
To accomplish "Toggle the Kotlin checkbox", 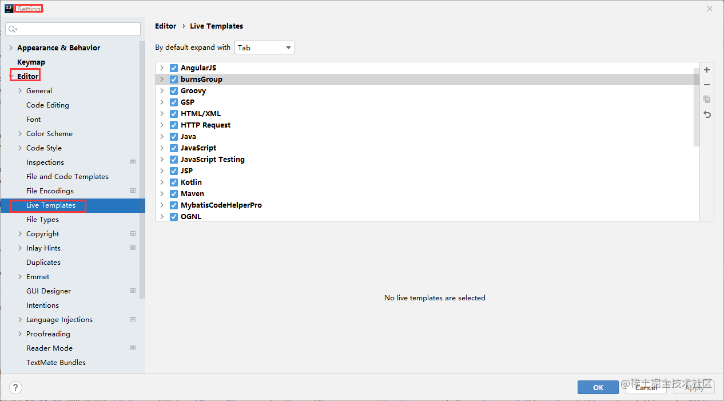I will pyautogui.click(x=174, y=182).
